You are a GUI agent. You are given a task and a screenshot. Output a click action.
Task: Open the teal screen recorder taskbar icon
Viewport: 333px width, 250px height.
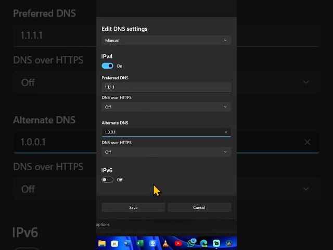216,243
